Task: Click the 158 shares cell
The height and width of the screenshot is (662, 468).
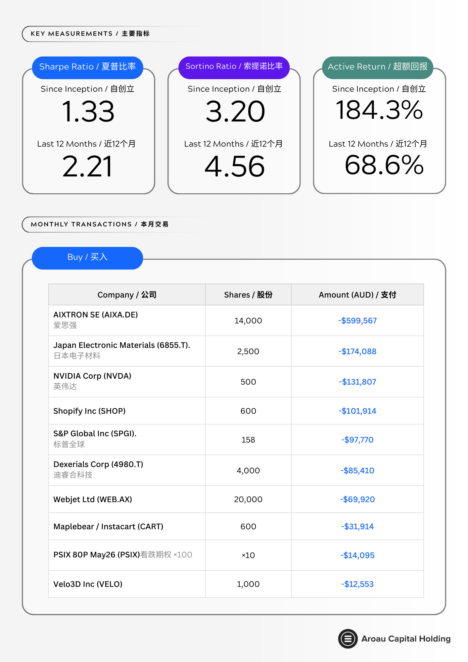Action: pos(248,440)
